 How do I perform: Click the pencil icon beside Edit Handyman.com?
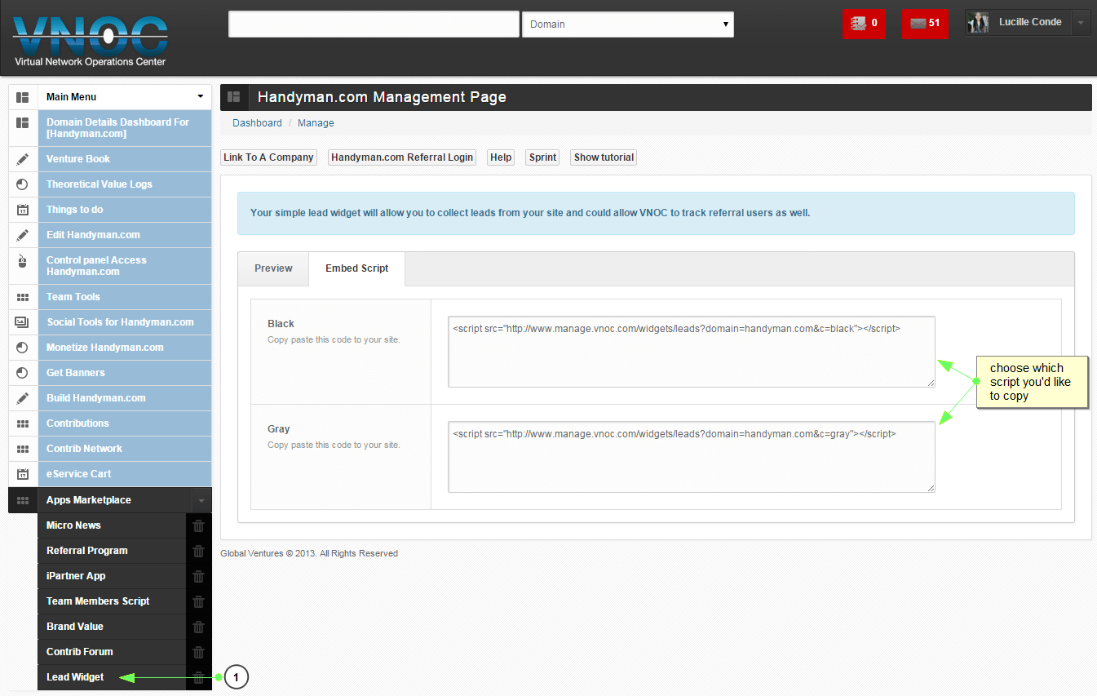point(23,235)
